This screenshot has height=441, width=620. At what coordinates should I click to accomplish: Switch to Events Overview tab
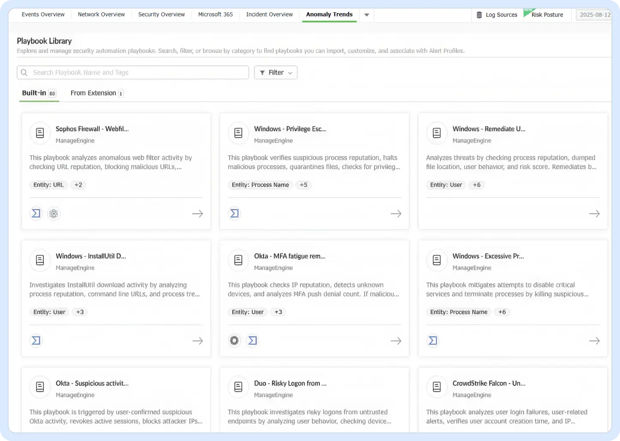(43, 15)
